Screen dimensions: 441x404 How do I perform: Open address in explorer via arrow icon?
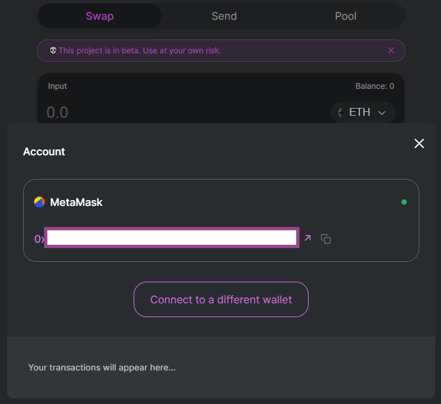click(x=307, y=238)
